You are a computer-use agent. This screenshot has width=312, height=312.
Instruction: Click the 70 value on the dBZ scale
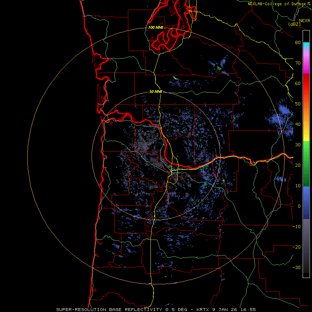coord(298,63)
